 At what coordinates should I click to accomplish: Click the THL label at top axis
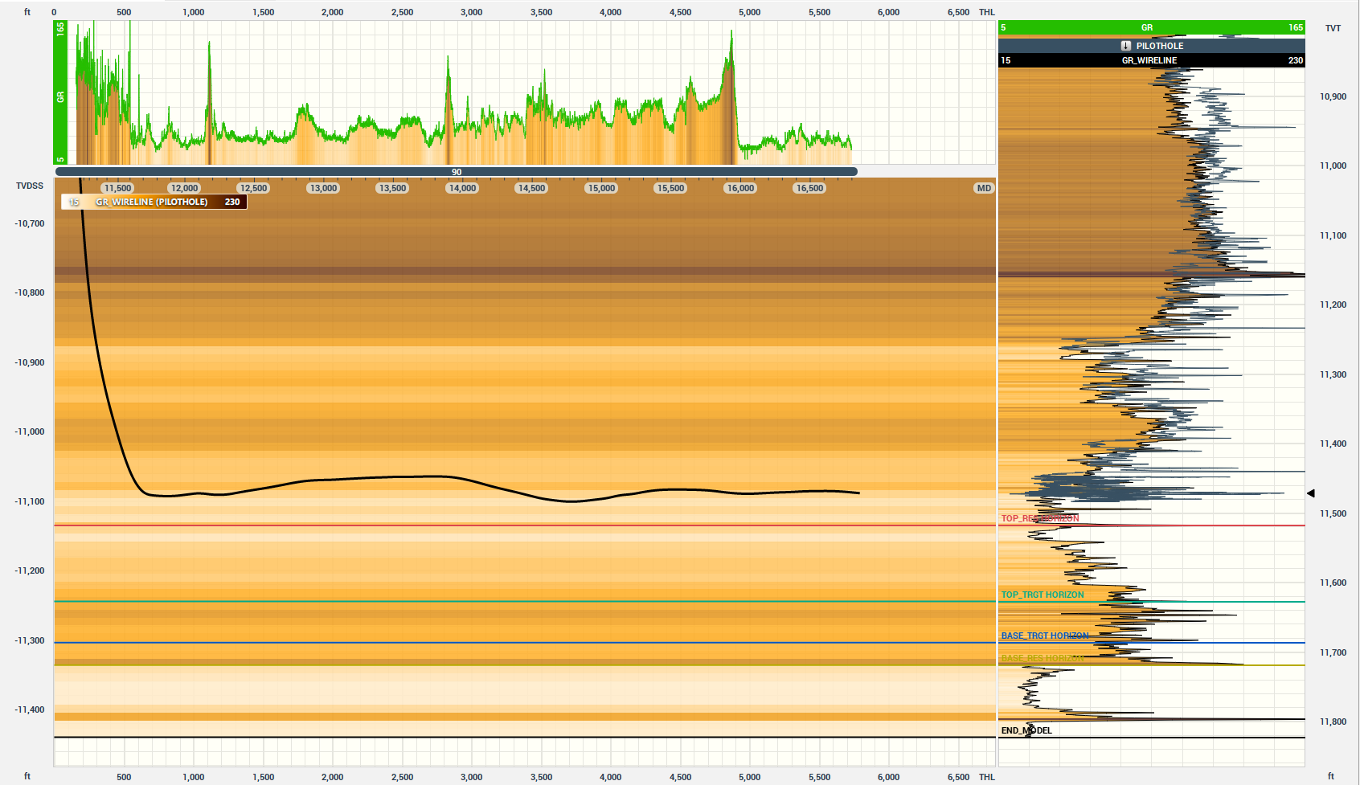pos(987,12)
